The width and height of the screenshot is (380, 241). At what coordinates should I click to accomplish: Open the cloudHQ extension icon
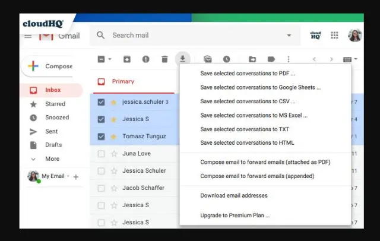[x=315, y=36]
